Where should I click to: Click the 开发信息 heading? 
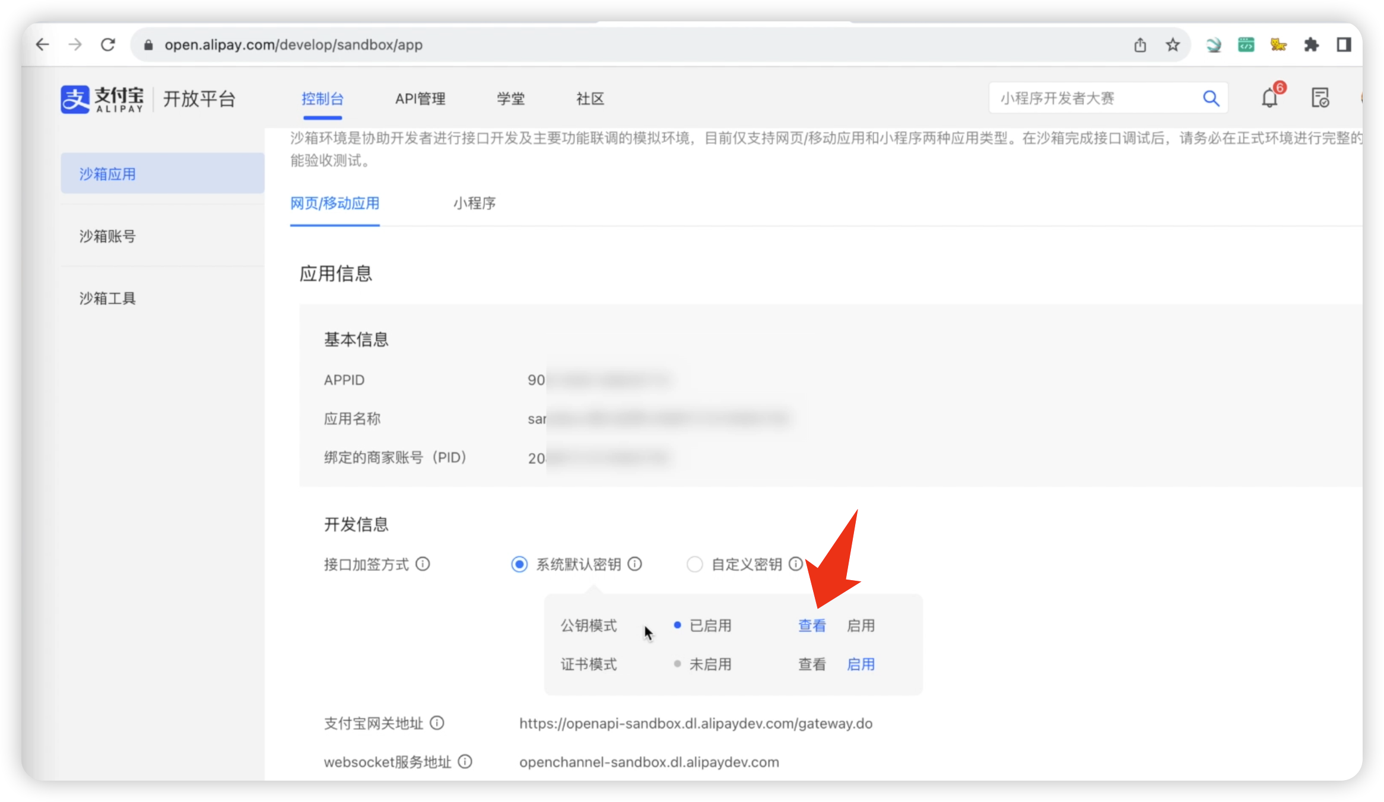pyautogui.click(x=356, y=524)
